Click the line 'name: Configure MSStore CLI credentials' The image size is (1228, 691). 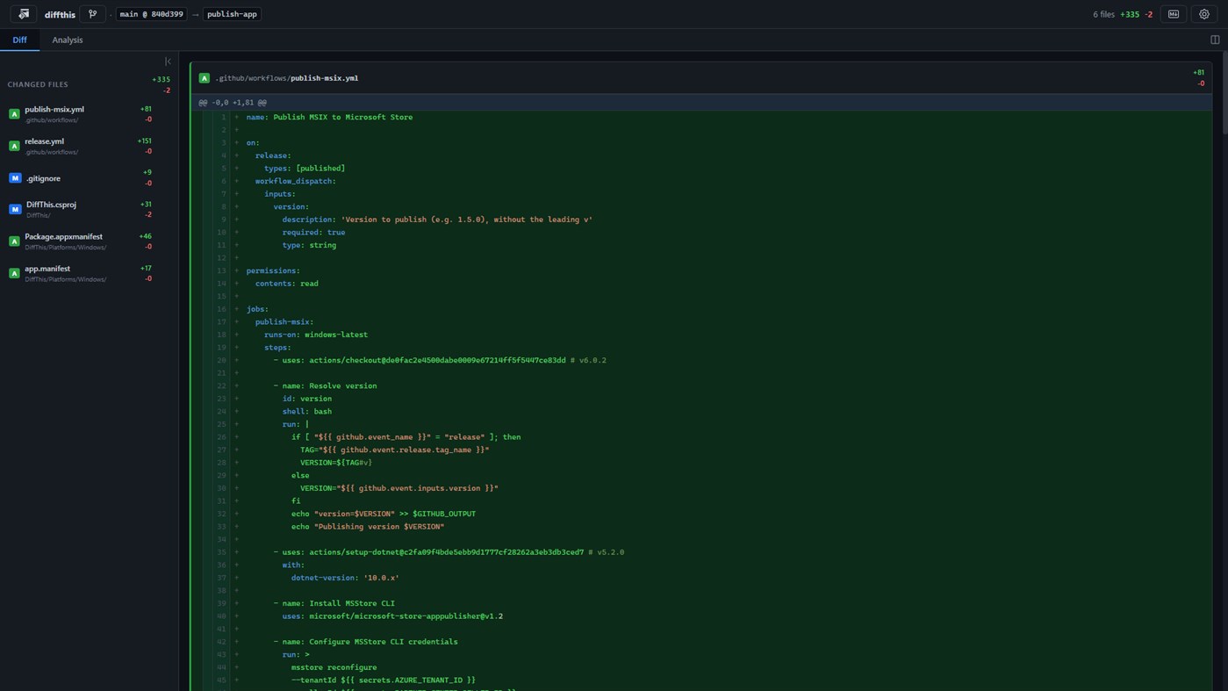365,642
